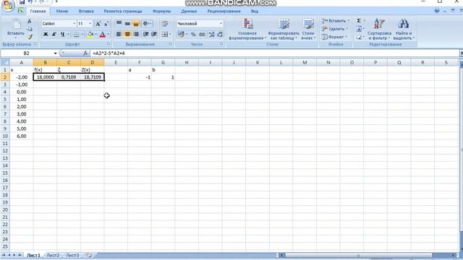
Task: Click the insert function fx button
Action: (x=85, y=53)
